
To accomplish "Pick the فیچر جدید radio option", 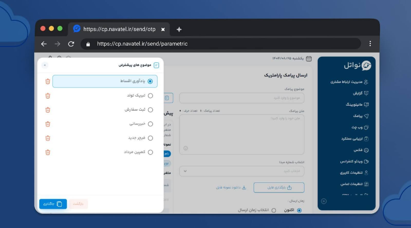I will click(x=150, y=138).
